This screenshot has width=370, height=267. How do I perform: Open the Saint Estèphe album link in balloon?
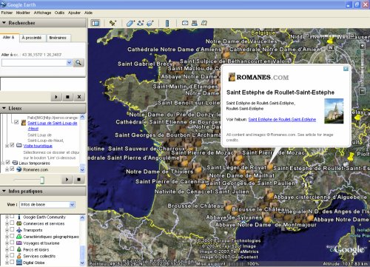282,120
